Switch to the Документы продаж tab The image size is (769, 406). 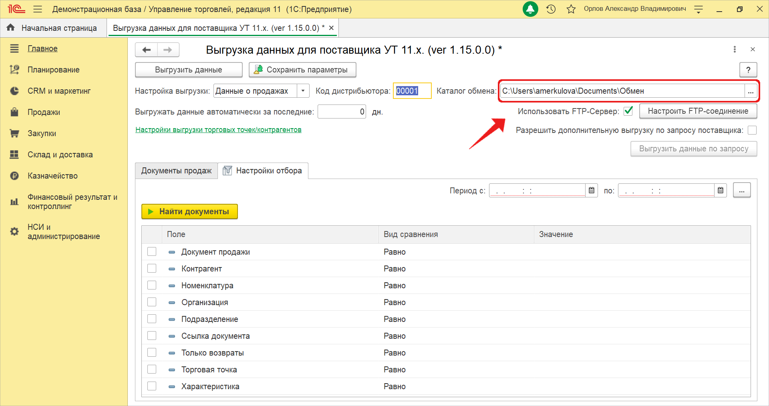(176, 171)
